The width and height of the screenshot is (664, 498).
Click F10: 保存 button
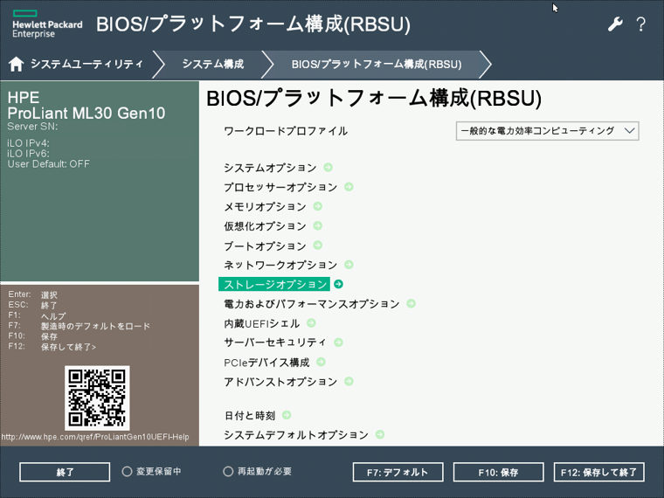[498, 472]
